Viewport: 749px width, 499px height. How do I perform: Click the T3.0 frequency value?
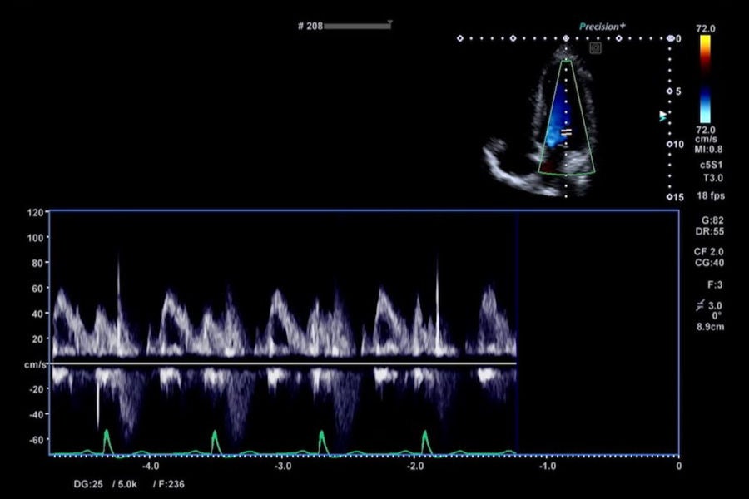coord(712,178)
